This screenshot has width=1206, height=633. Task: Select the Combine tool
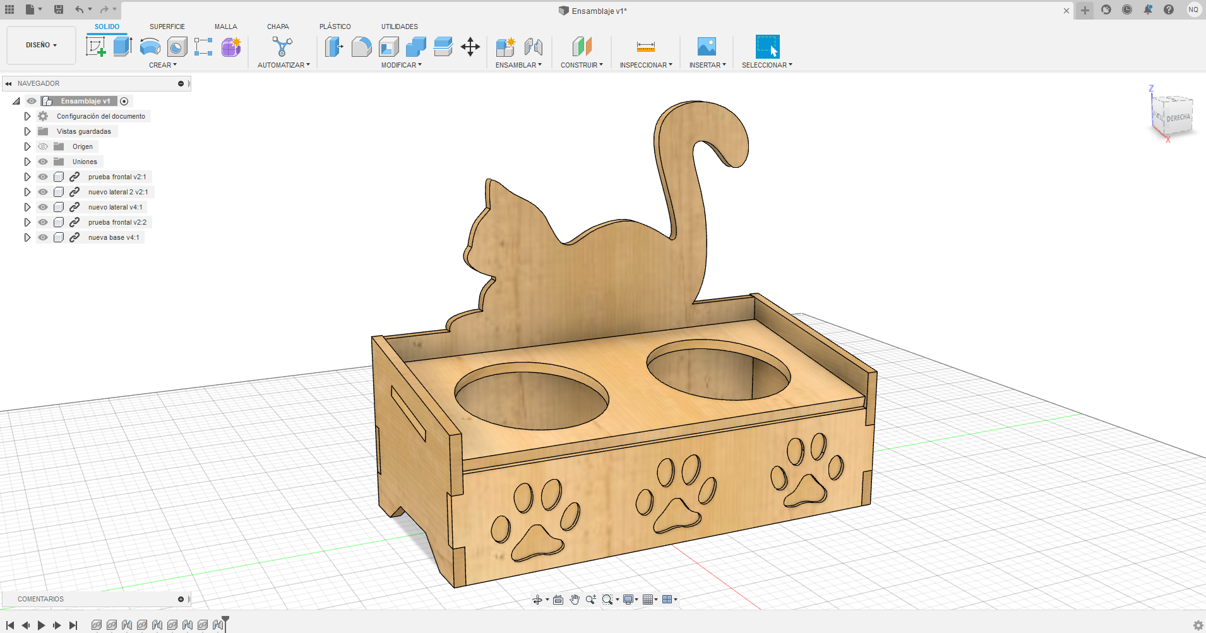coord(416,47)
